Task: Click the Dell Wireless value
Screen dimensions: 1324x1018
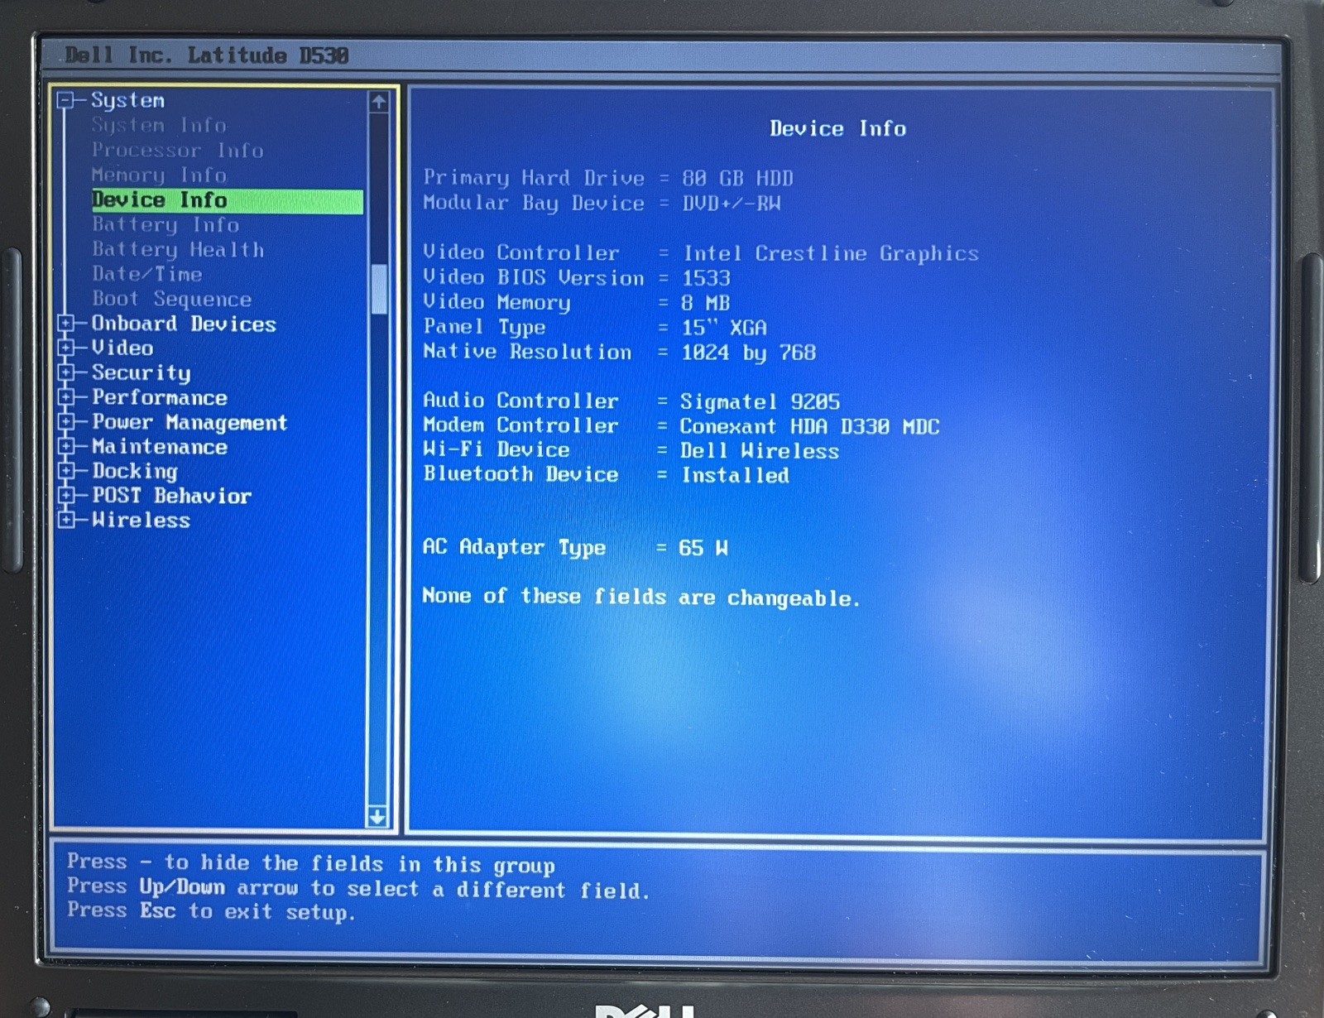Action: tap(759, 452)
